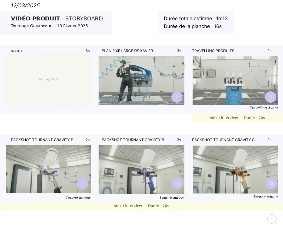Image resolution: width=283 pixels, height=227 pixels.
Task: Select 'Tourne autour' note under Gravity C
Action: coord(265,197)
